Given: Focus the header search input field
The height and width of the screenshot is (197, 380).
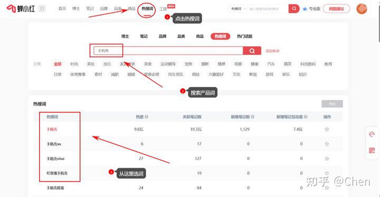Looking at the screenshot, I should (x=267, y=9).
